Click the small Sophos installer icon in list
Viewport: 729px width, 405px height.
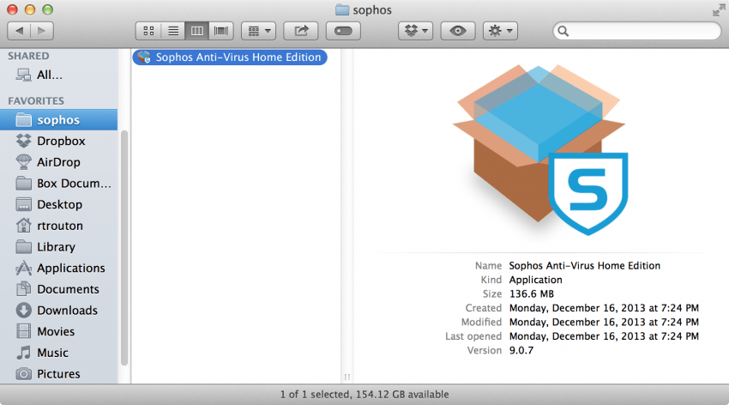point(144,57)
